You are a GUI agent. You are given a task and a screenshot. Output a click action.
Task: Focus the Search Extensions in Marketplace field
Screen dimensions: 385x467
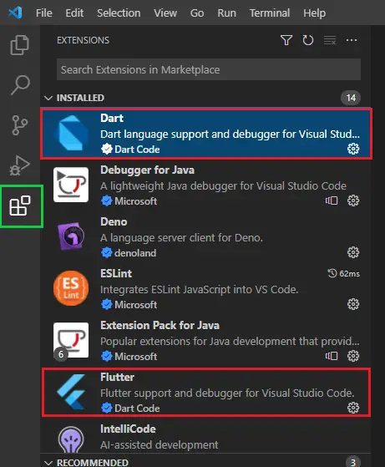(209, 69)
